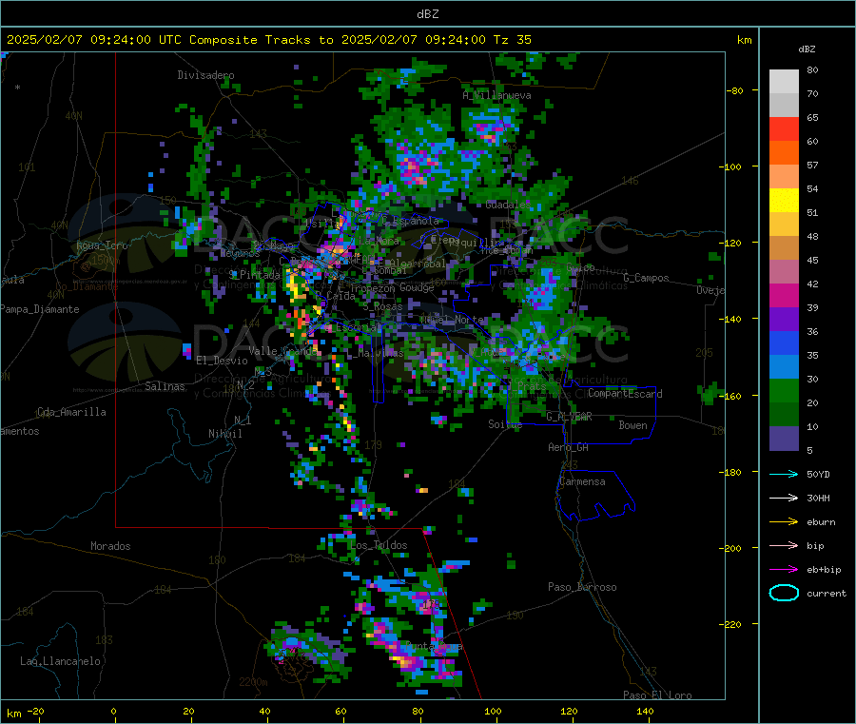
Task: Select the 36 dBZ purple swatch
Action: (784, 319)
